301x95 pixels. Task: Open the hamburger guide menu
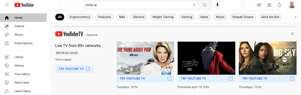coord(7,5)
